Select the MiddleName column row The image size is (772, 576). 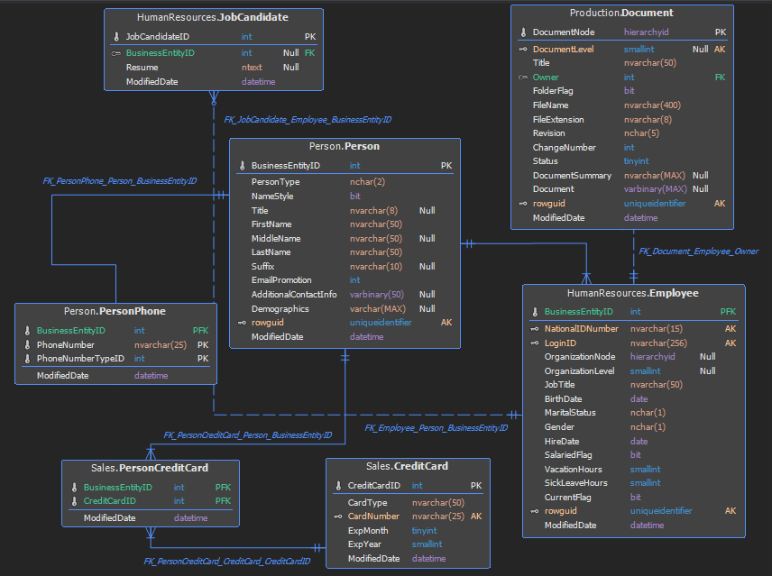(345, 239)
